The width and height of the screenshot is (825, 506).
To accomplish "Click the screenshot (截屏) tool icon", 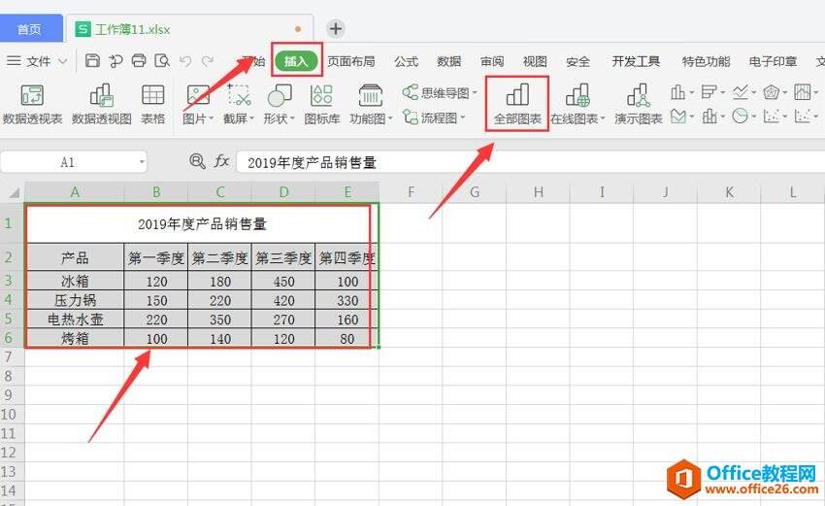I will [239, 96].
